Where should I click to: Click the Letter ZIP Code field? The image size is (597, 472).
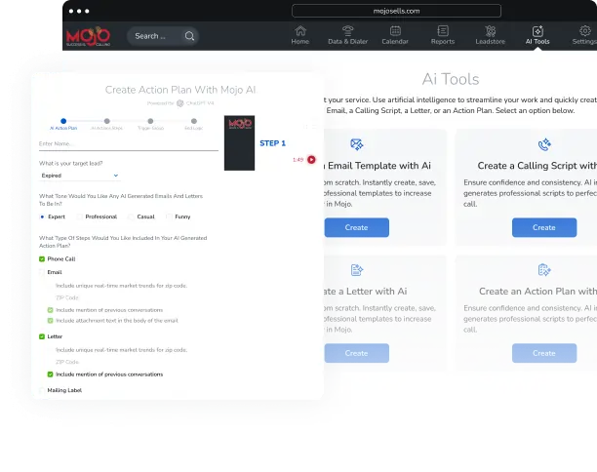[x=67, y=362]
